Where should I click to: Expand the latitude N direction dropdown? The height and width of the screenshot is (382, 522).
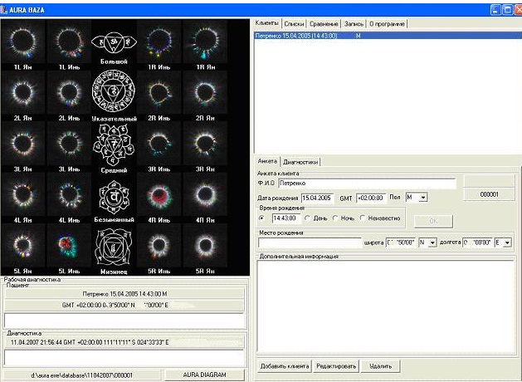pos(432,242)
